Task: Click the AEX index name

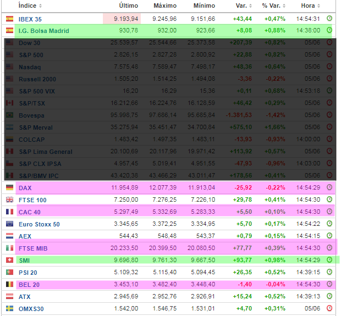Action: click(x=25, y=236)
